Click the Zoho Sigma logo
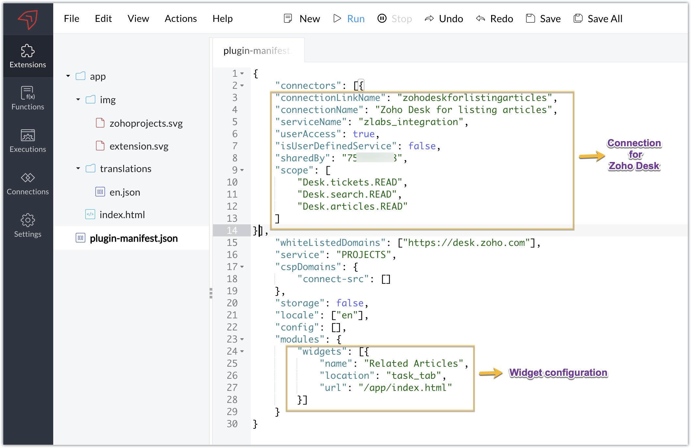 tap(28, 19)
